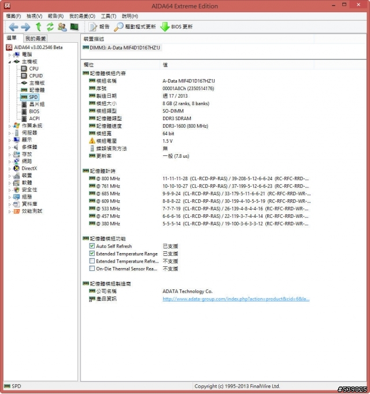Select the DirectX tree item
The height and width of the screenshot is (394, 370).
coord(29,168)
